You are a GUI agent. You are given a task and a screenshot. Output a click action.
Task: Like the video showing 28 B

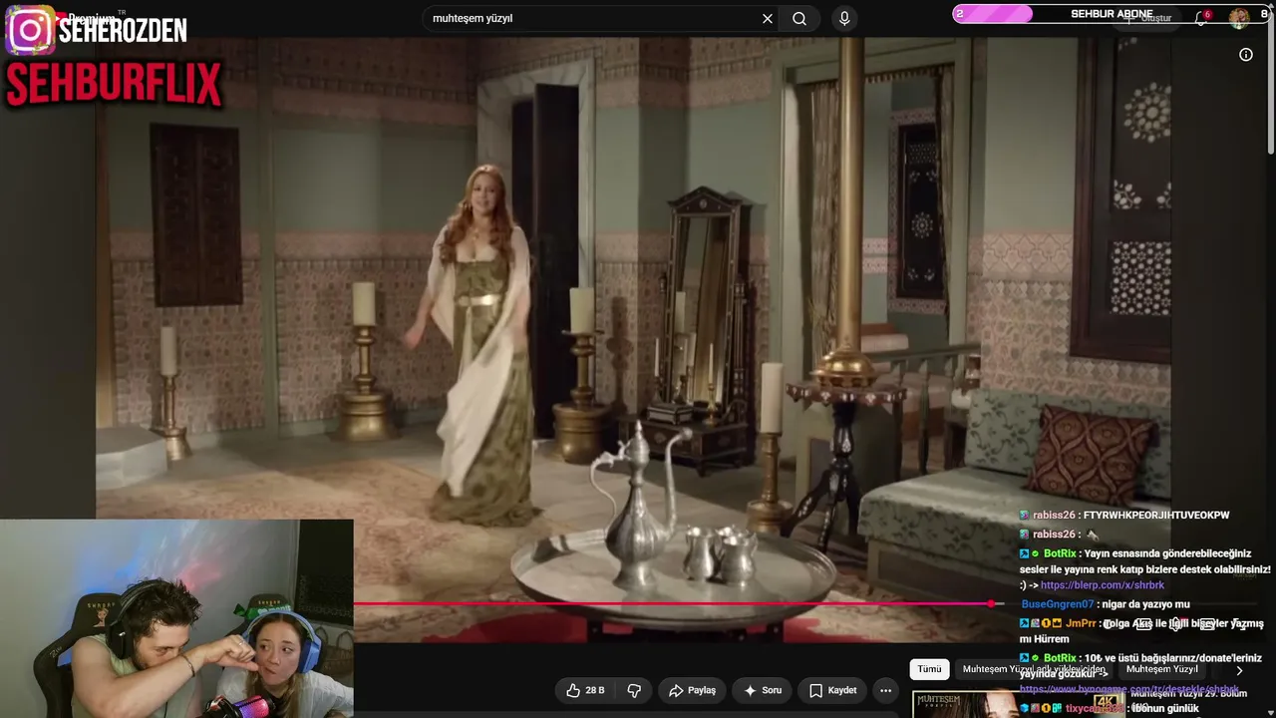pyautogui.click(x=585, y=690)
